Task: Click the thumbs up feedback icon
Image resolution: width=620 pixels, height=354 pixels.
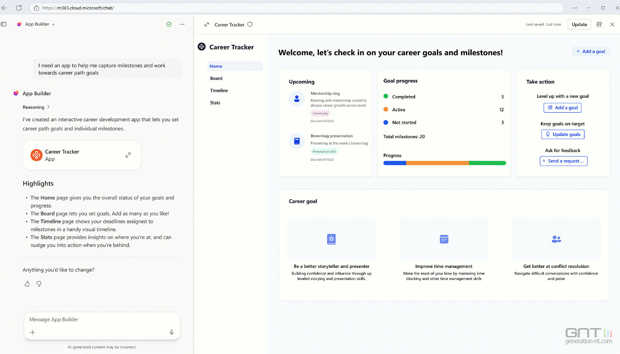Action: coord(27,284)
